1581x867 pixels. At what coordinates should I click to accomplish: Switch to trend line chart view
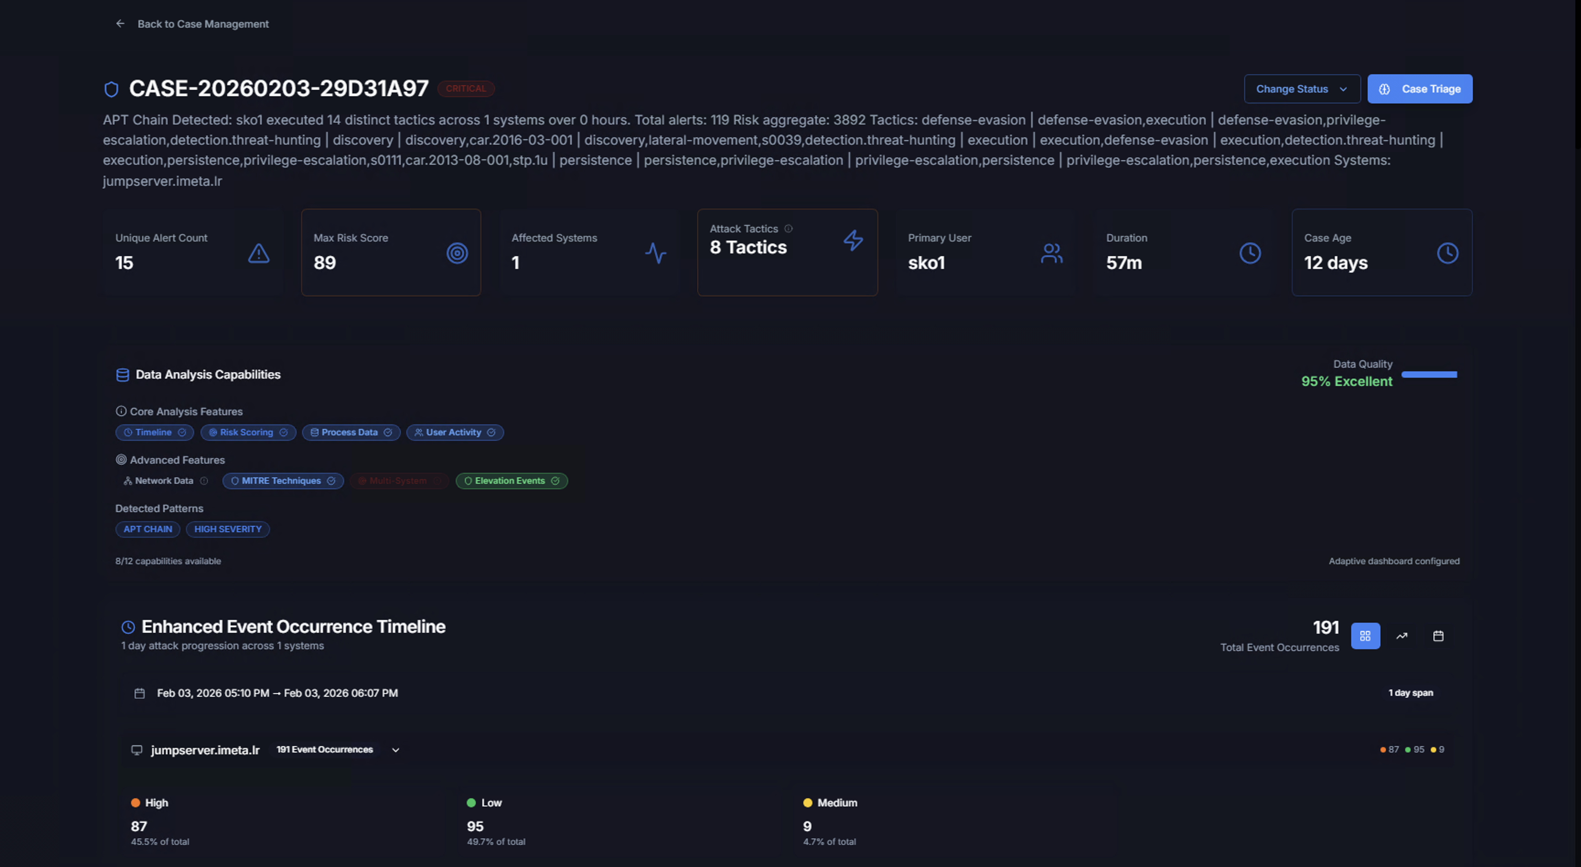[1402, 636]
